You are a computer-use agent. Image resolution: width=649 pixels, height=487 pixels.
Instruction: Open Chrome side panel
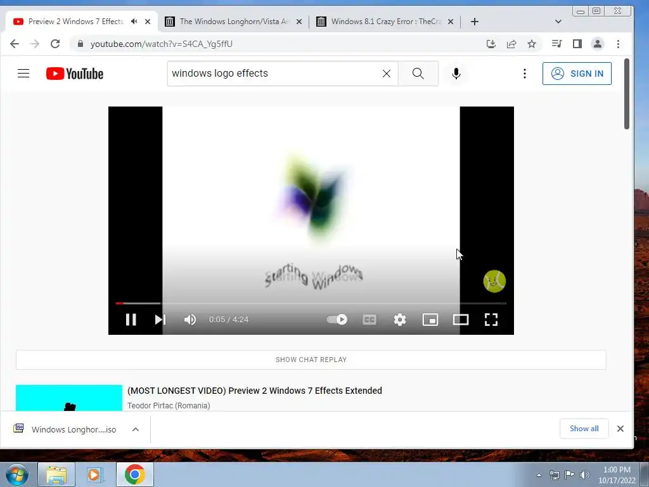tap(577, 44)
